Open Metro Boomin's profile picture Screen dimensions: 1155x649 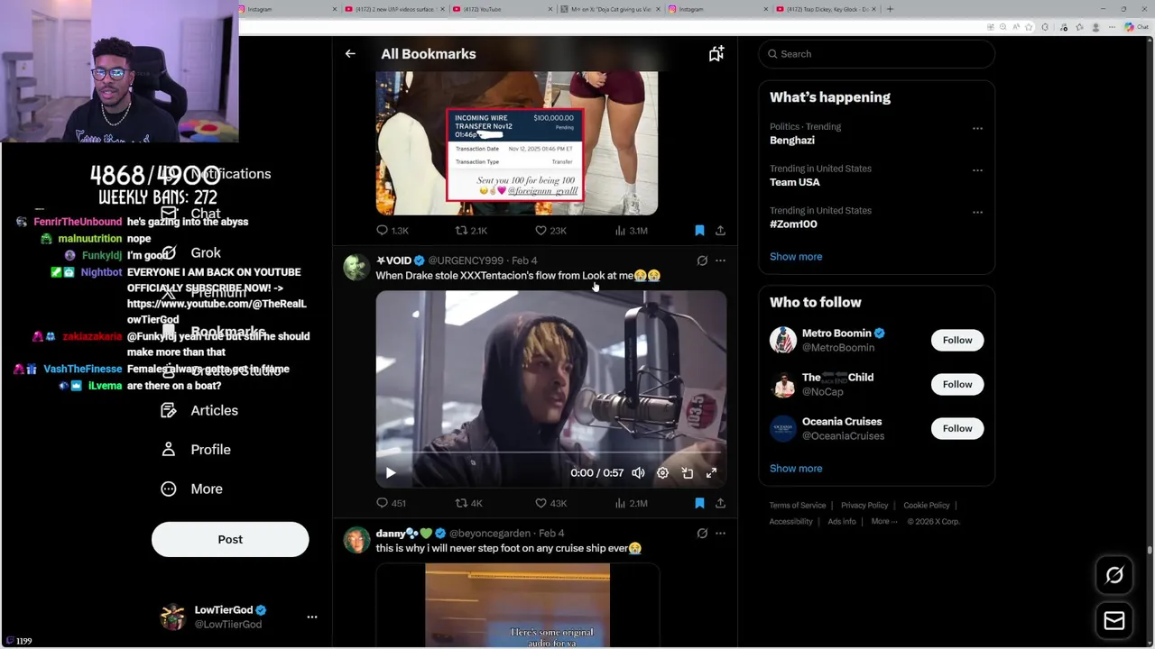pyautogui.click(x=783, y=340)
